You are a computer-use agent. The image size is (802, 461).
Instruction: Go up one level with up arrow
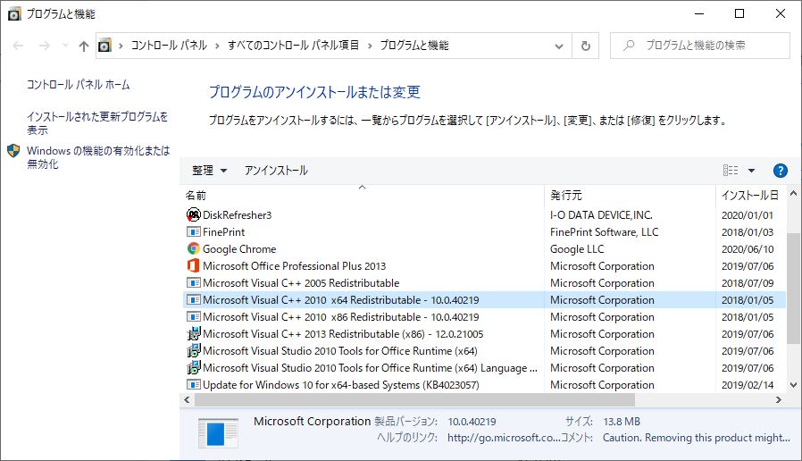pos(84,46)
